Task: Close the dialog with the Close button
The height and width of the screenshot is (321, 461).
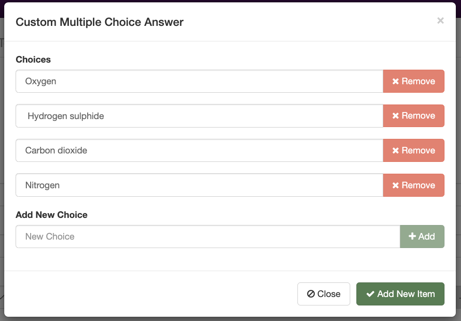Action: pyautogui.click(x=323, y=294)
